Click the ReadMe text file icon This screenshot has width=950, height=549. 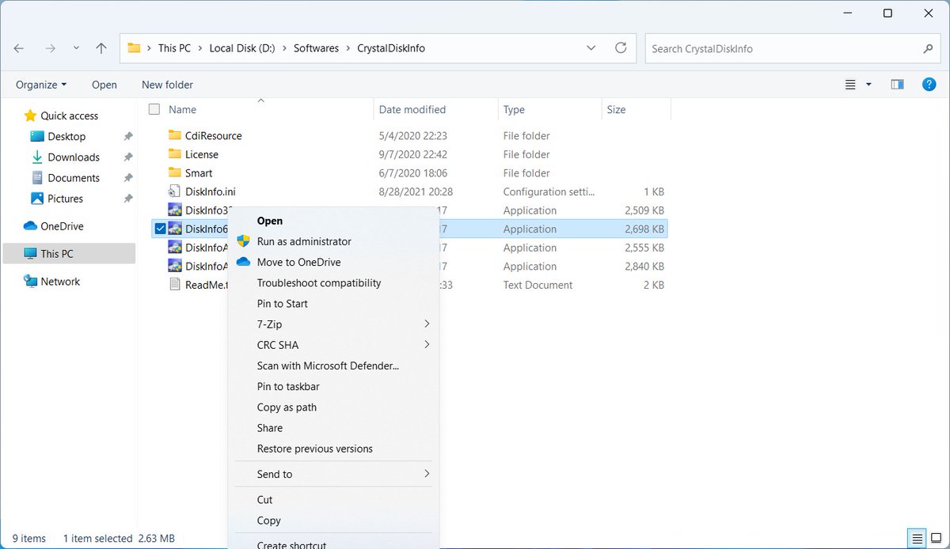pos(175,285)
